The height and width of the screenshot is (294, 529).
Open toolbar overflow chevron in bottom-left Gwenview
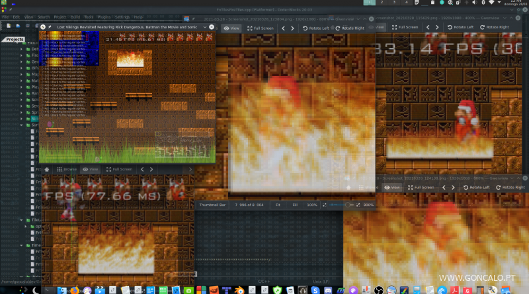point(190,169)
